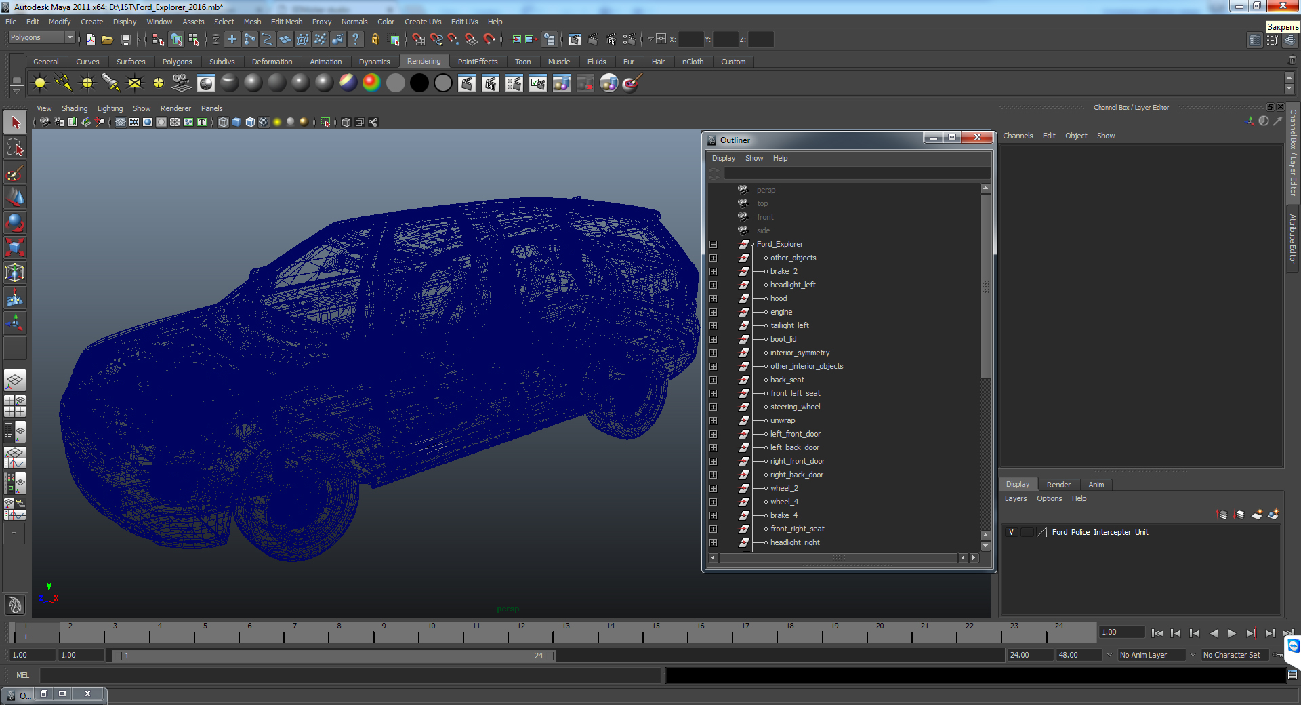The width and height of the screenshot is (1301, 705).
Task: Select the arrow Select tool
Action: click(x=15, y=123)
